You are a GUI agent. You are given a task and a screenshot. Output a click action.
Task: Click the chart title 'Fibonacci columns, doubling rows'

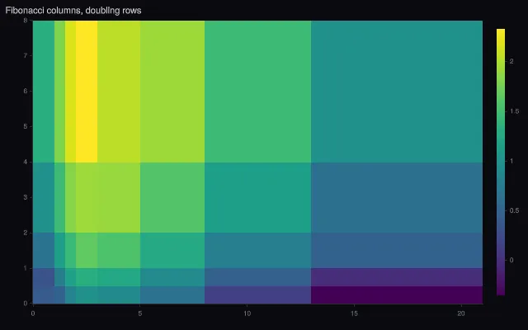coord(73,11)
